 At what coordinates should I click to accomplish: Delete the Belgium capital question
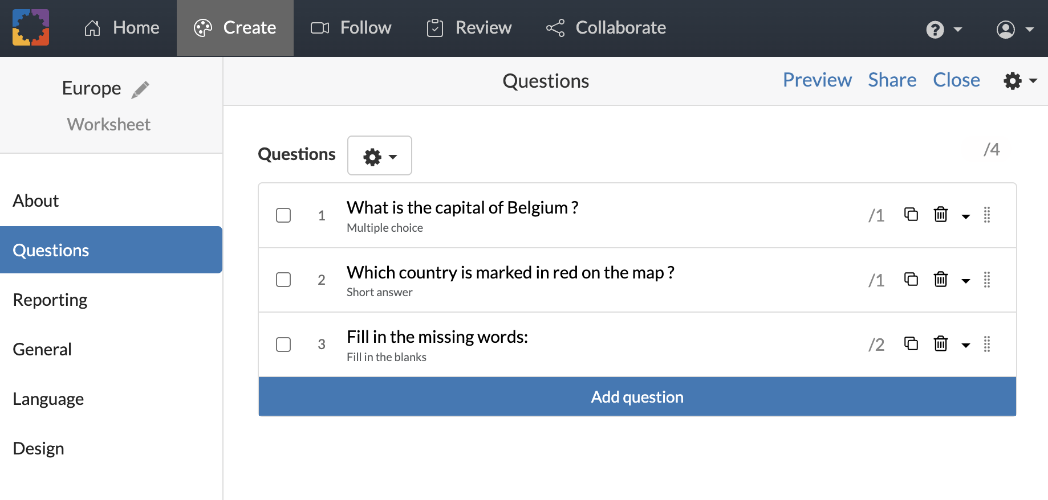click(x=941, y=214)
